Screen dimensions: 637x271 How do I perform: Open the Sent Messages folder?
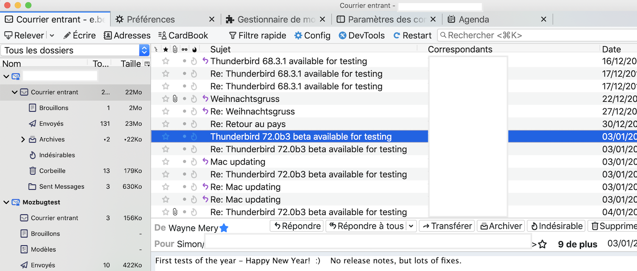75,187
